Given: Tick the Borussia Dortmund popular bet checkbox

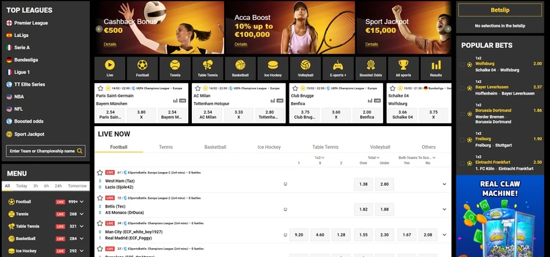Looking at the screenshot, I should 462,114.
